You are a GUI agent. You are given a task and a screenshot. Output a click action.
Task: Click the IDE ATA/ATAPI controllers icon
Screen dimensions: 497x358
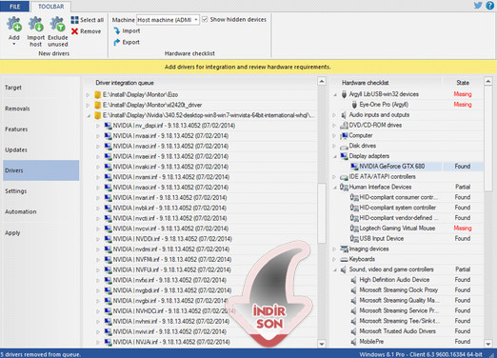pyautogui.click(x=344, y=177)
